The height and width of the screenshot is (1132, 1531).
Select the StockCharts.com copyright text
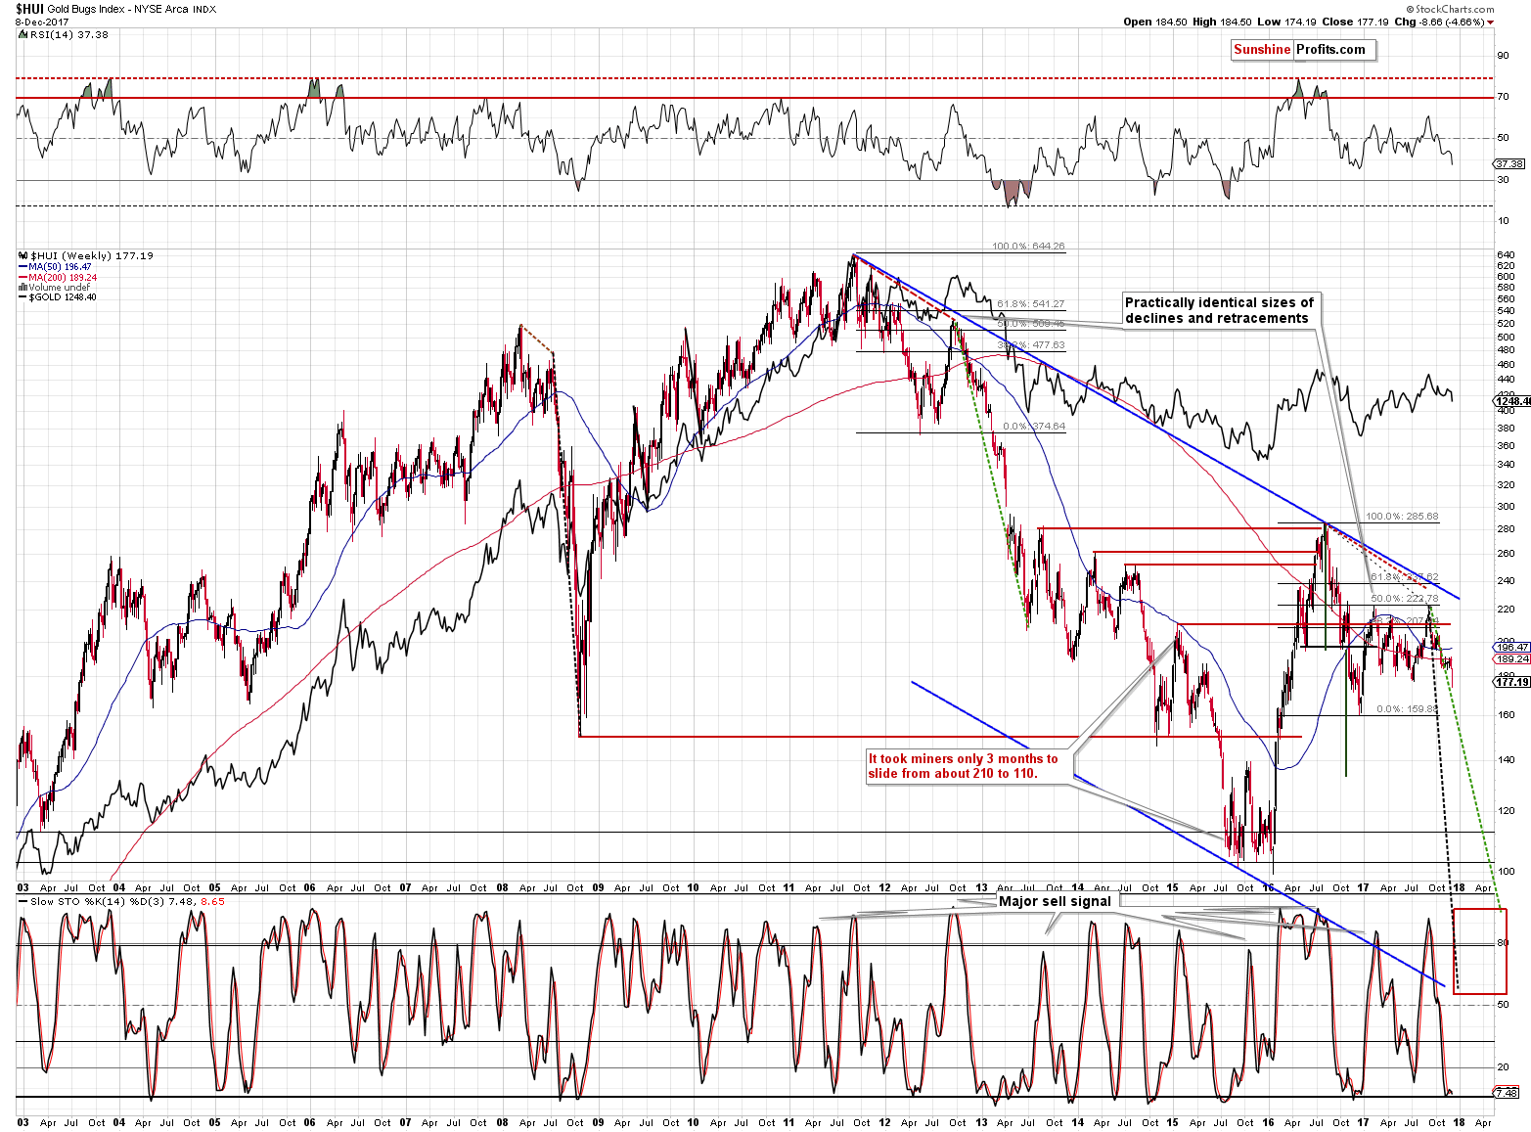click(x=1450, y=10)
